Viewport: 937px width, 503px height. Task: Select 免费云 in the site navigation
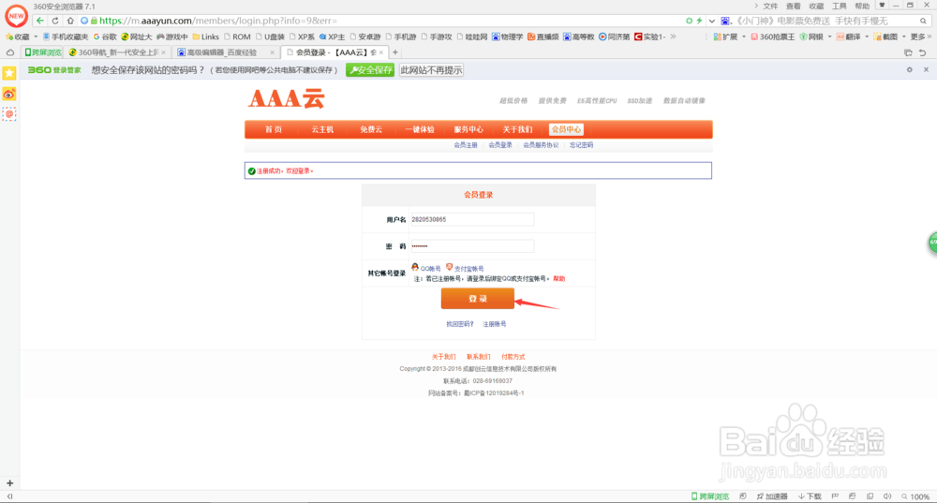click(x=371, y=129)
